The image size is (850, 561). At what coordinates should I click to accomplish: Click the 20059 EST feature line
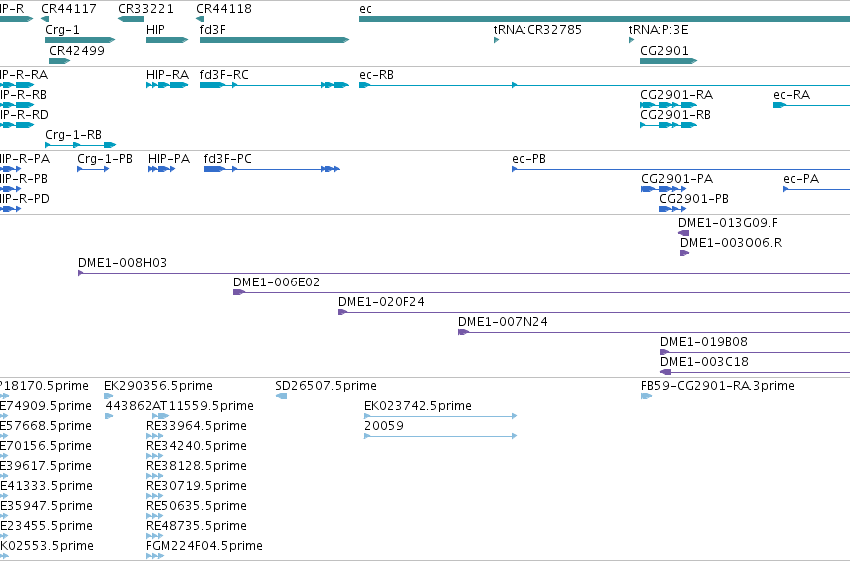pyautogui.click(x=440, y=436)
